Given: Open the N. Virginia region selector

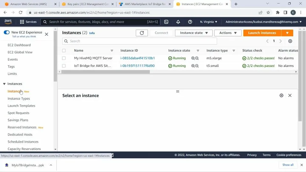Looking at the screenshot, I should point(208,22).
